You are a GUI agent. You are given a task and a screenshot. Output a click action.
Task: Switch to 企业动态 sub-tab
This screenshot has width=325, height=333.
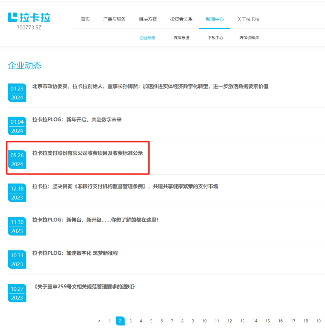(x=148, y=38)
